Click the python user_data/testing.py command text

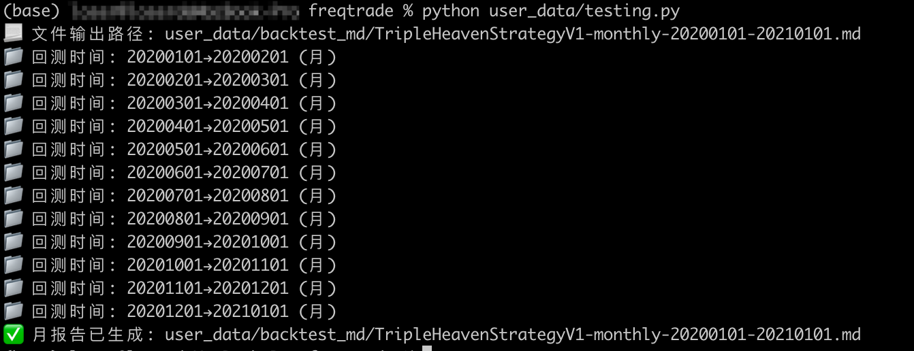click(x=550, y=11)
